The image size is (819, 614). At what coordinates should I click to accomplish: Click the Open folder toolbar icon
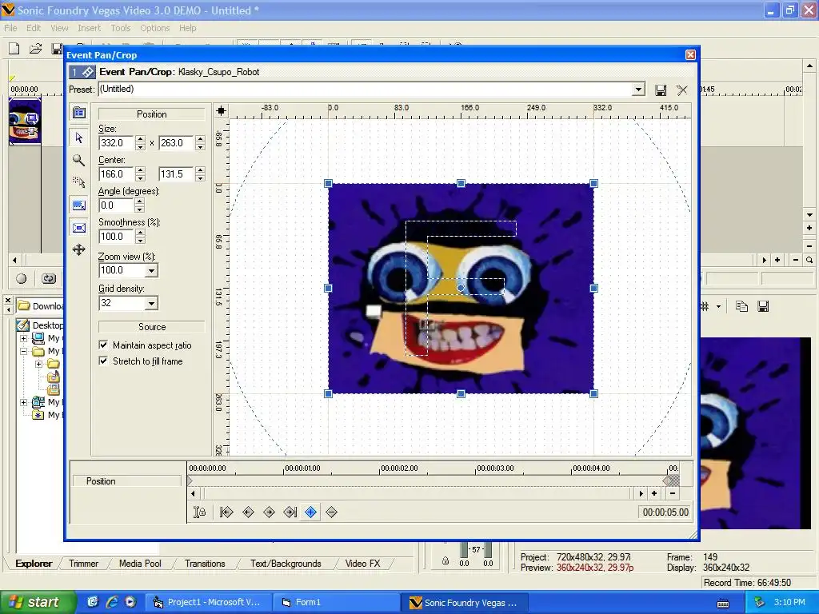click(35, 49)
